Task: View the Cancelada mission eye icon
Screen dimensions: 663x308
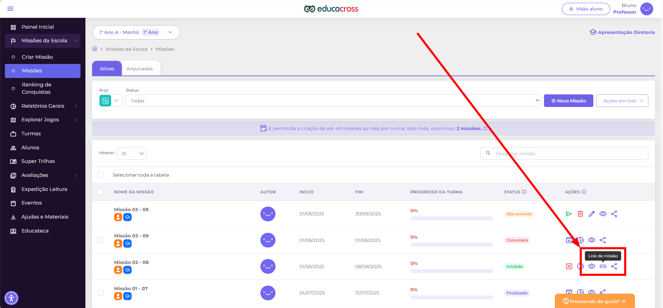Action: coord(592,240)
